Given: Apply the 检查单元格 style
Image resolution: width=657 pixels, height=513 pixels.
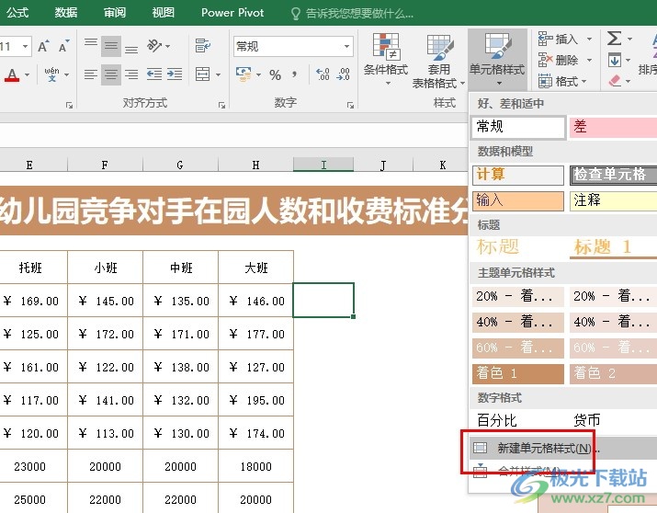Looking at the screenshot, I should pos(613,175).
